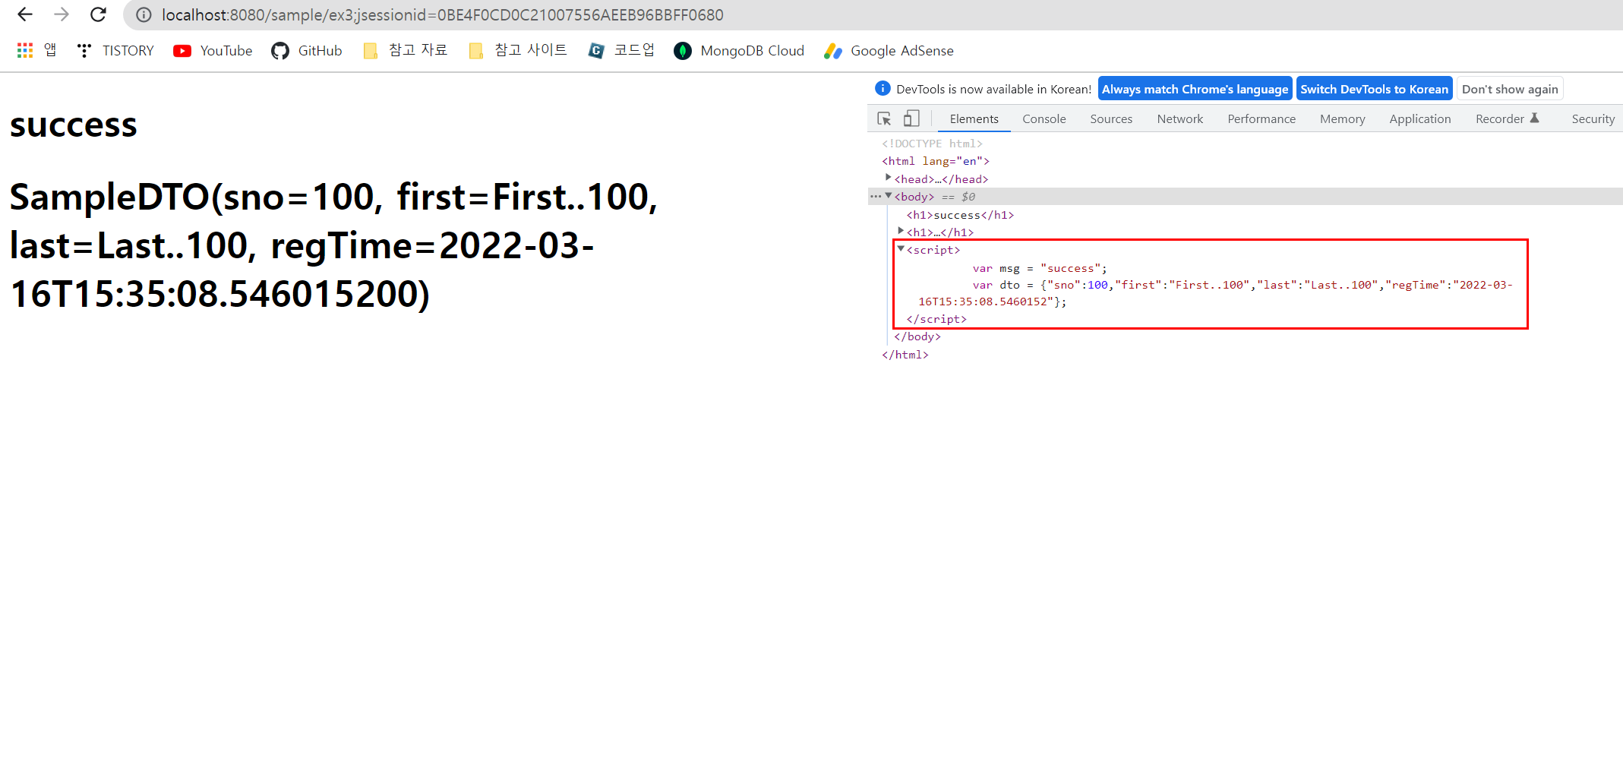Select the var msg = "success" line
Viewport: 1623px width, 761px height.
[x=1040, y=268]
